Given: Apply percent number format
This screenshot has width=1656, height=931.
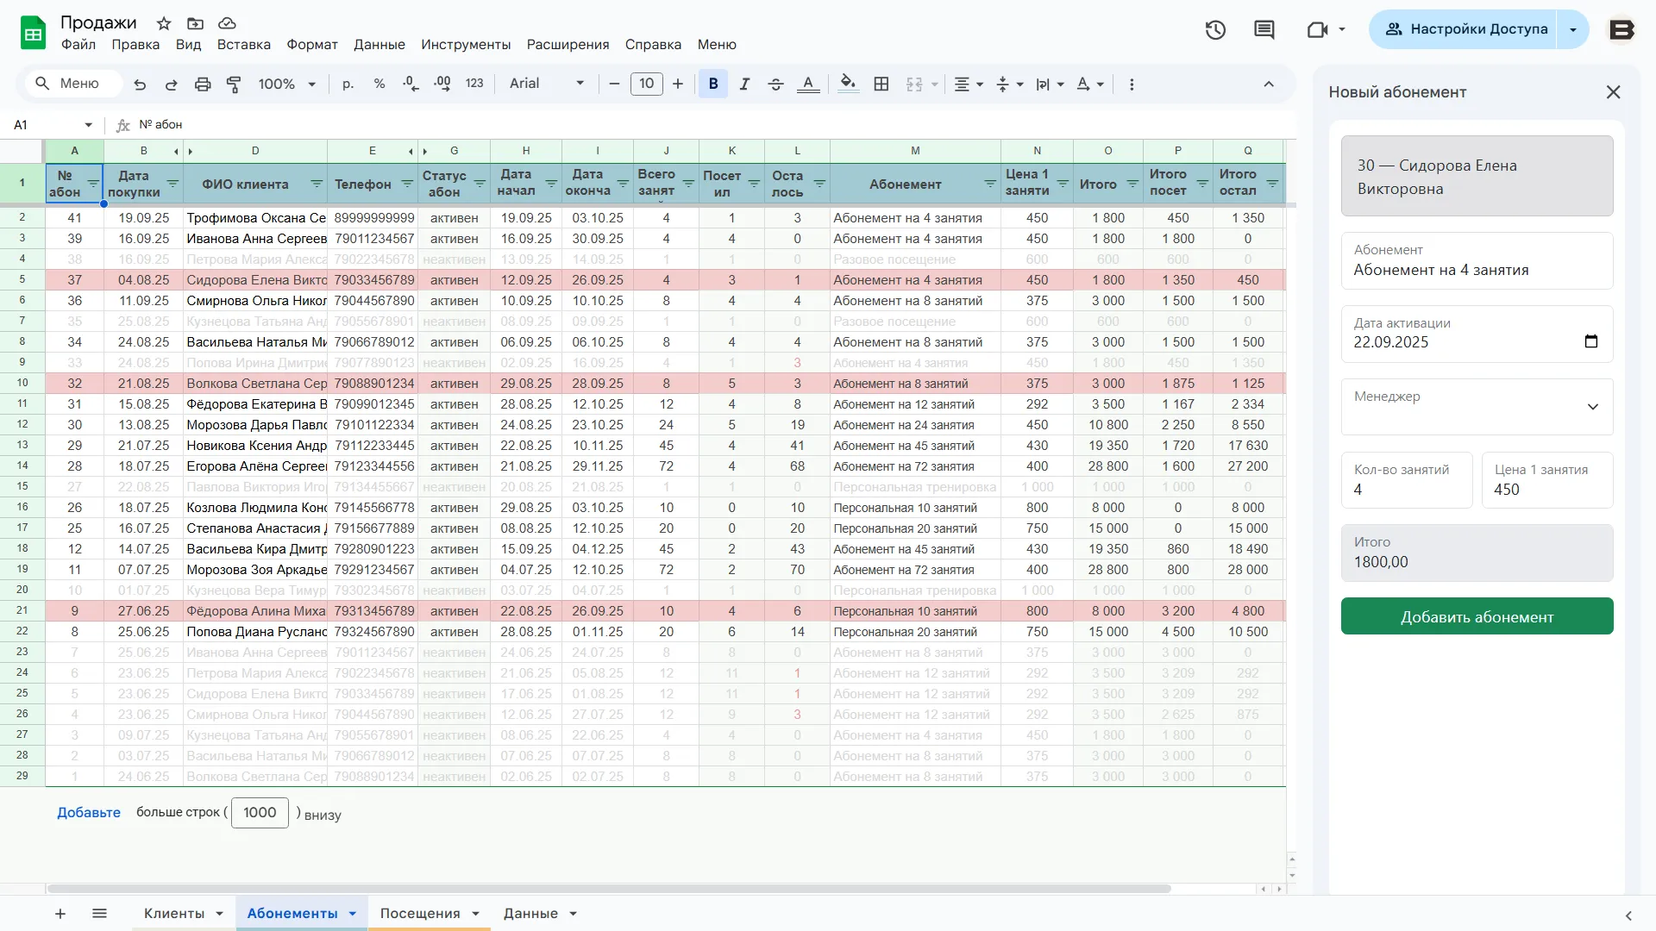Looking at the screenshot, I should [379, 84].
